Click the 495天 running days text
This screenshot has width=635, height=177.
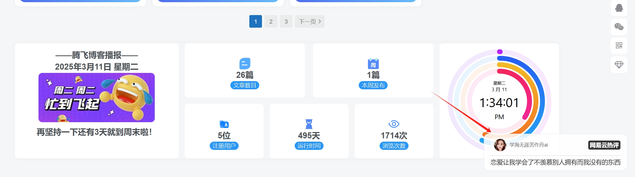[x=309, y=135]
